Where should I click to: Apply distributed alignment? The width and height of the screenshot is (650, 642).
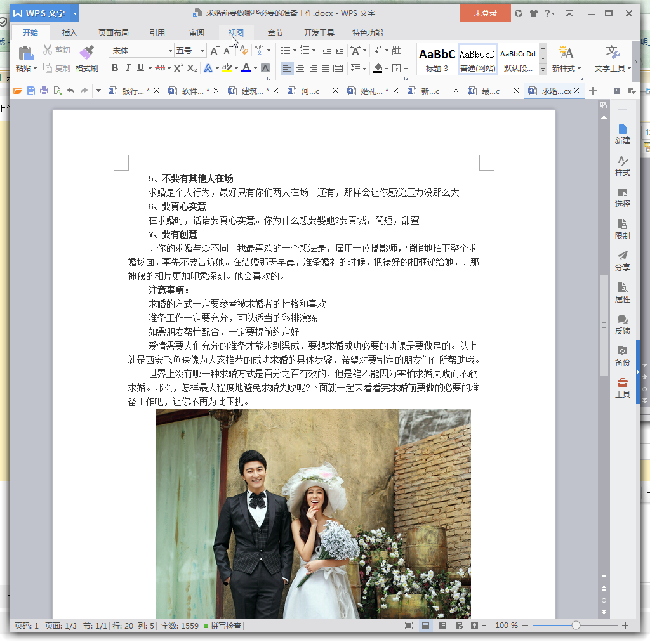click(338, 68)
